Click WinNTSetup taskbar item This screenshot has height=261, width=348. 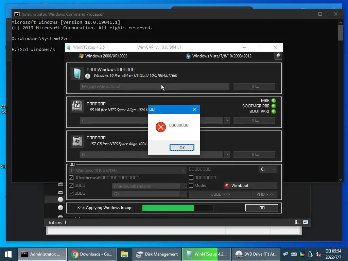click(x=206, y=254)
